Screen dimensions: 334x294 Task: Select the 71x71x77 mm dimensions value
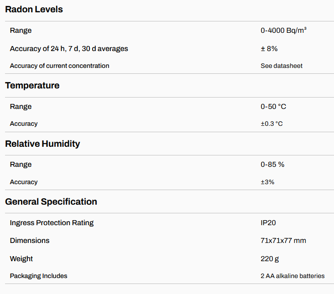coord(283,241)
